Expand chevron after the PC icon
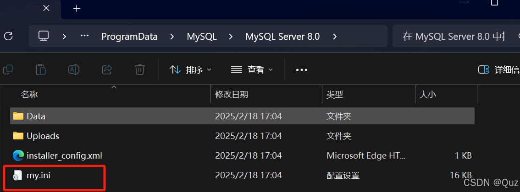The width and height of the screenshot is (520, 192). point(64,37)
